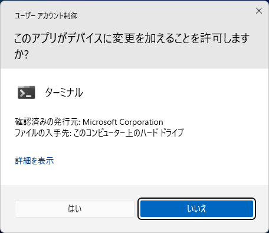Click the 確認済みの発行元 label

tap(47, 122)
